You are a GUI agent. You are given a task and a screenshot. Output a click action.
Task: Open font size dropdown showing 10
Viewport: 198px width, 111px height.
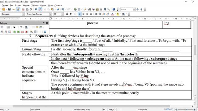point(62,14)
